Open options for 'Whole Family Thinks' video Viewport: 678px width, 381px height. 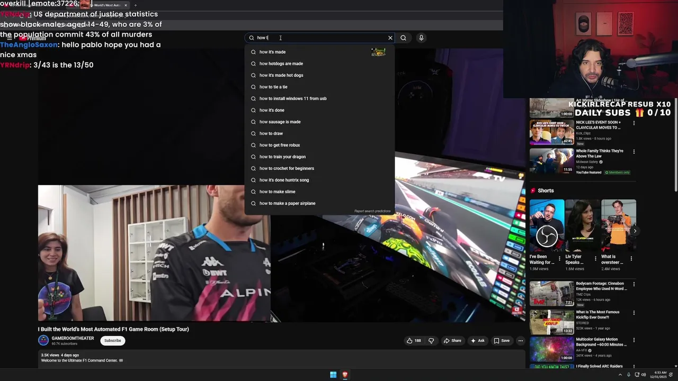[x=634, y=152]
